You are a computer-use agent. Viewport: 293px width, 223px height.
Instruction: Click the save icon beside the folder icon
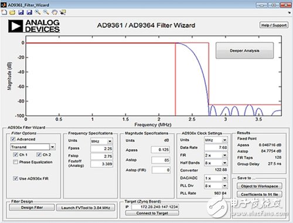pos(21,12)
